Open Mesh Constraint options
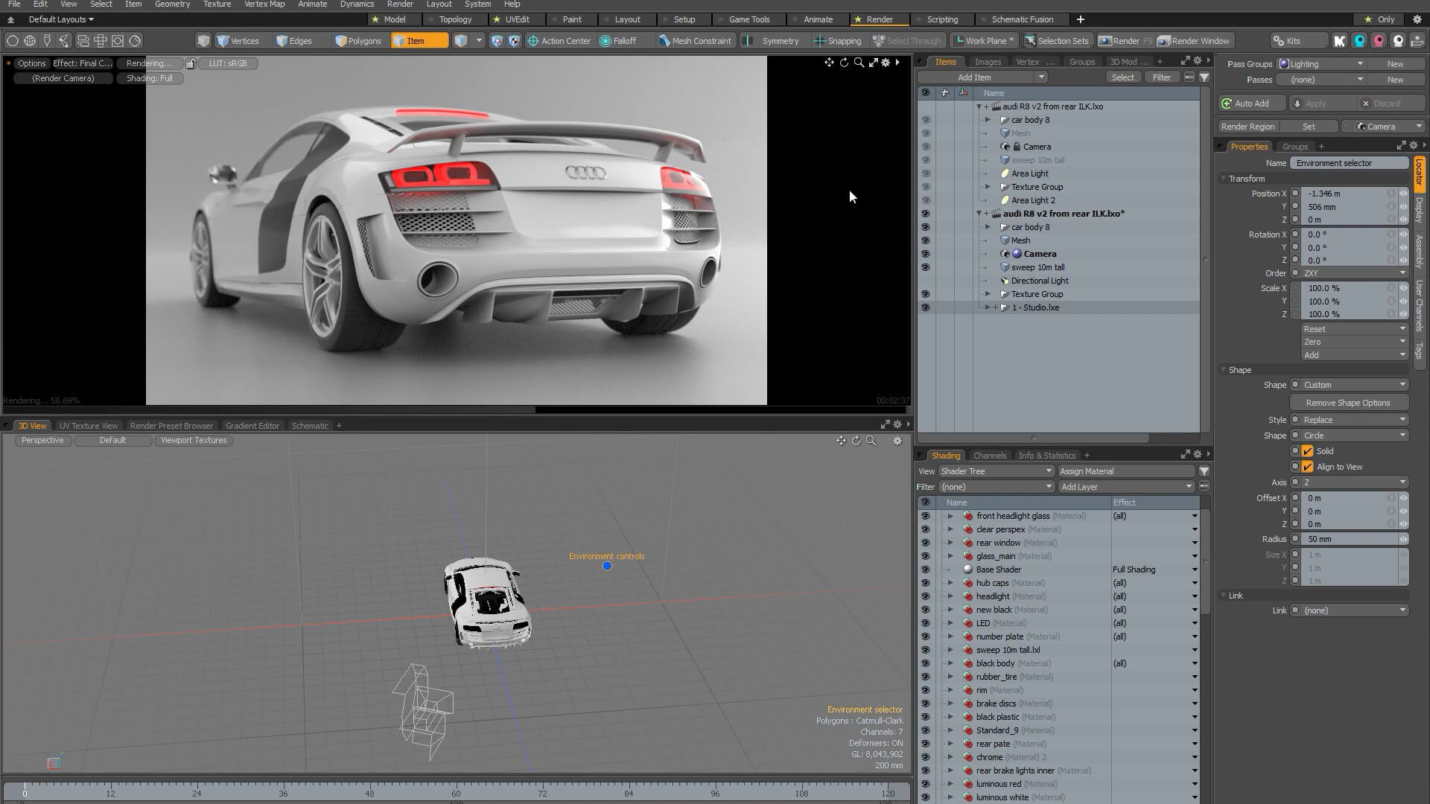1430x804 pixels. tap(694, 41)
